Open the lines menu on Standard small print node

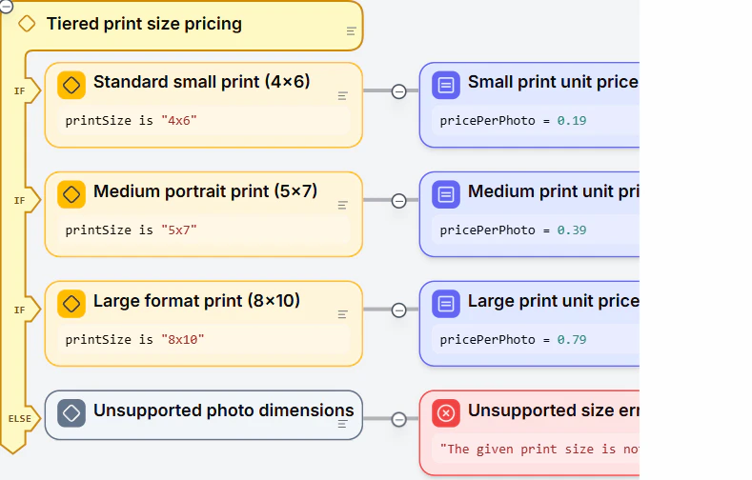click(x=342, y=96)
